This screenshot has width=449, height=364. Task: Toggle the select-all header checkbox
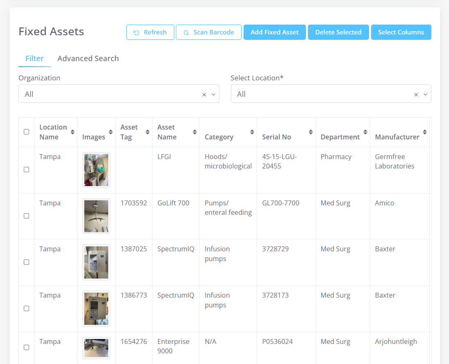[27, 132]
